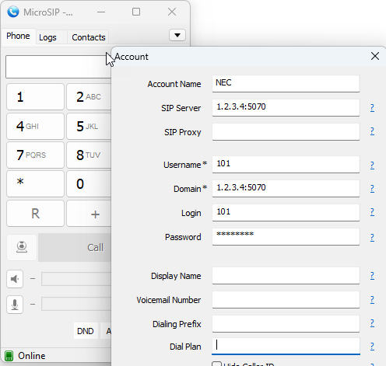The image size is (386, 366).
Task: Open help link for SIP Proxy
Action: (x=372, y=131)
